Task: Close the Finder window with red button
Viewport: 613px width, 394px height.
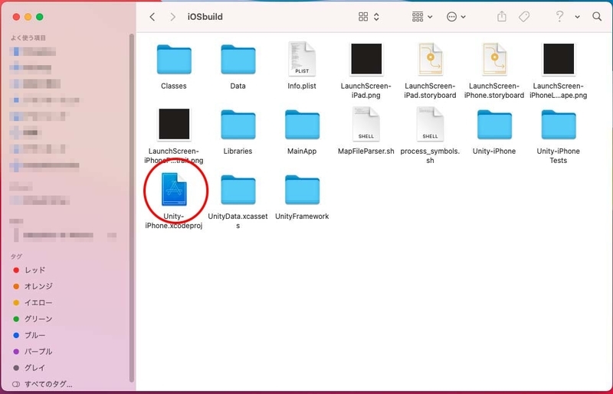Action: (x=16, y=17)
